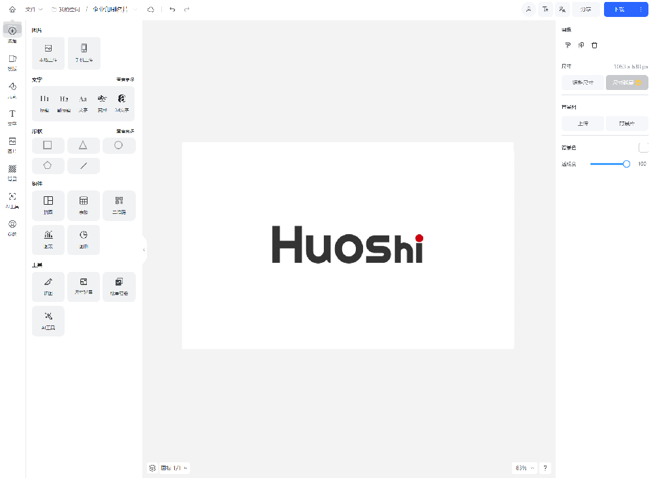Select the HuoShi logo on canvas
The height and width of the screenshot is (478, 653).
pos(348,245)
